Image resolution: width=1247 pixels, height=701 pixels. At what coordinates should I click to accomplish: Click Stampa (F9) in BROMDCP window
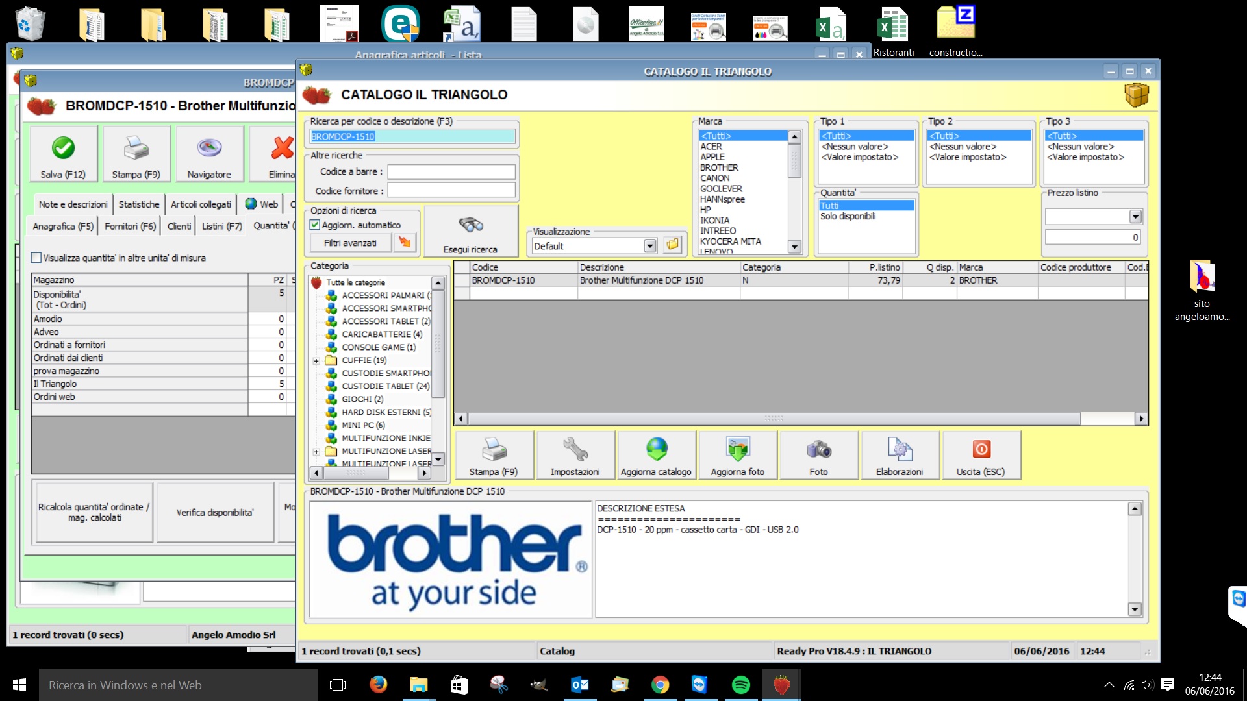coord(136,154)
